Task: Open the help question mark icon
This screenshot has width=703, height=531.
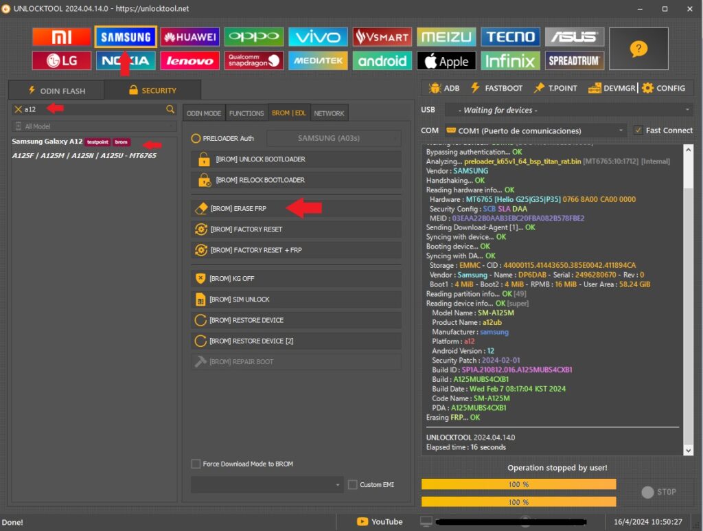Action: point(638,49)
